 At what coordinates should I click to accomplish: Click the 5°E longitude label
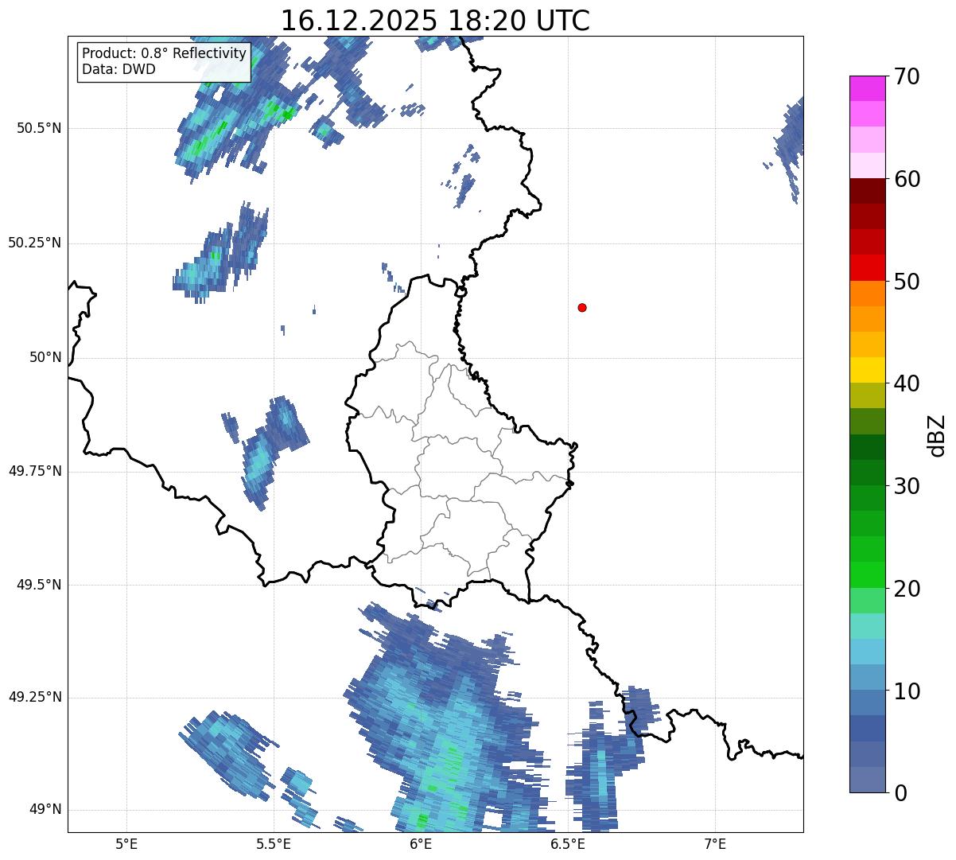pos(126,844)
